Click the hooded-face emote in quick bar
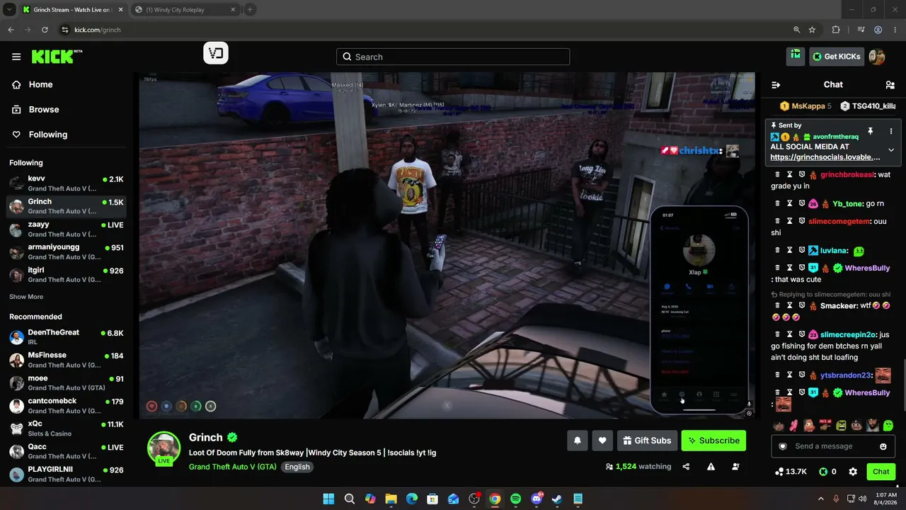This screenshot has width=906, height=510. (873, 426)
